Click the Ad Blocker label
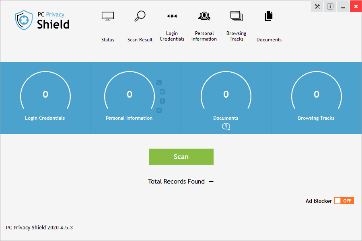The width and height of the screenshot is (362, 241). click(319, 201)
